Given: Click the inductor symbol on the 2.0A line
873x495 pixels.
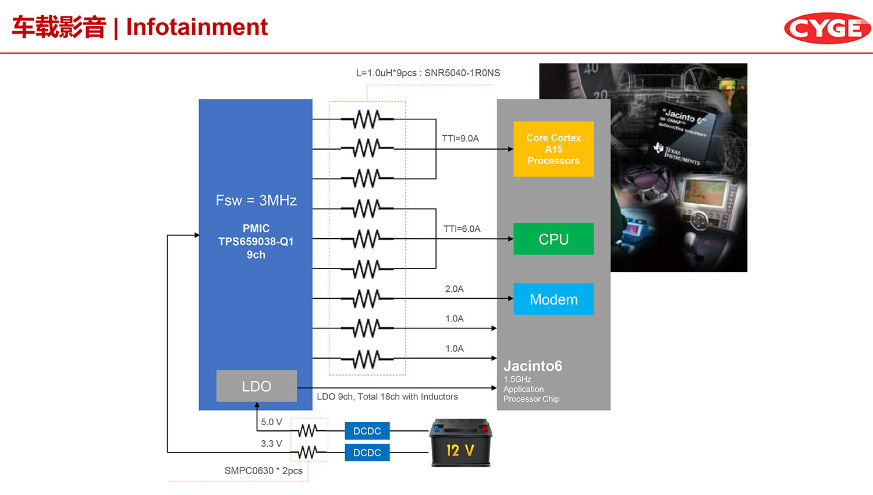Looking at the screenshot, I should click(x=367, y=299).
